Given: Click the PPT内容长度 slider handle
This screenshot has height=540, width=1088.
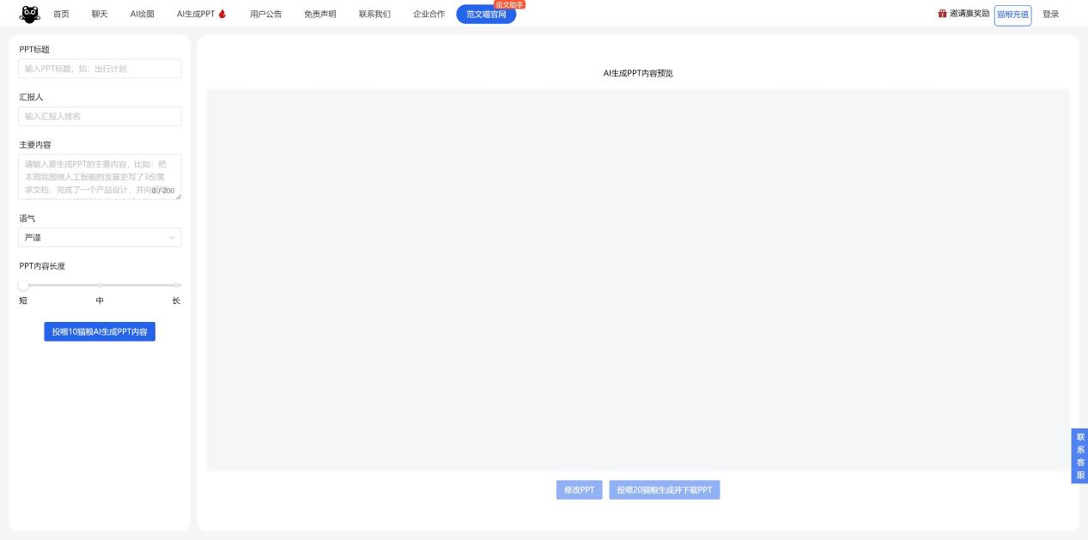Looking at the screenshot, I should 23,285.
